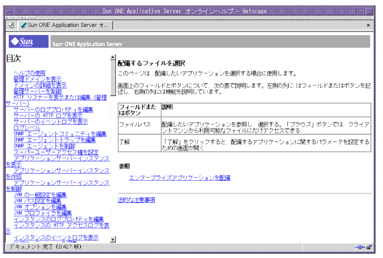This screenshot has width=383, height=258.
Task: Open "インスタンスのログプロパティを編集" link
Action: pyautogui.click(x=59, y=219)
